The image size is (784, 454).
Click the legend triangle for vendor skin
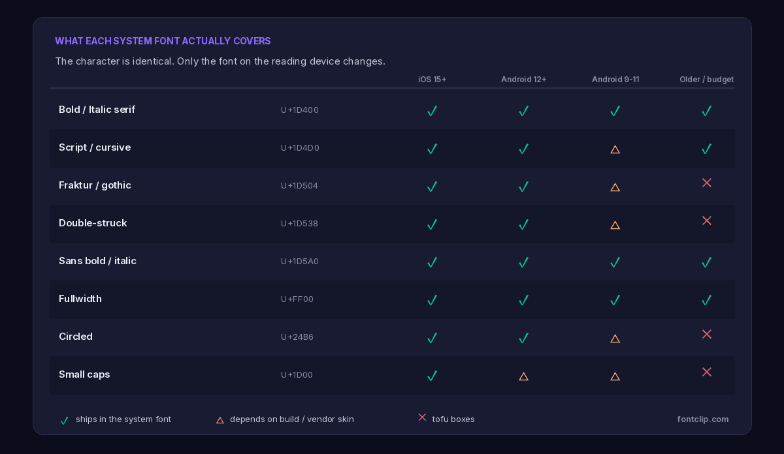[x=220, y=420]
